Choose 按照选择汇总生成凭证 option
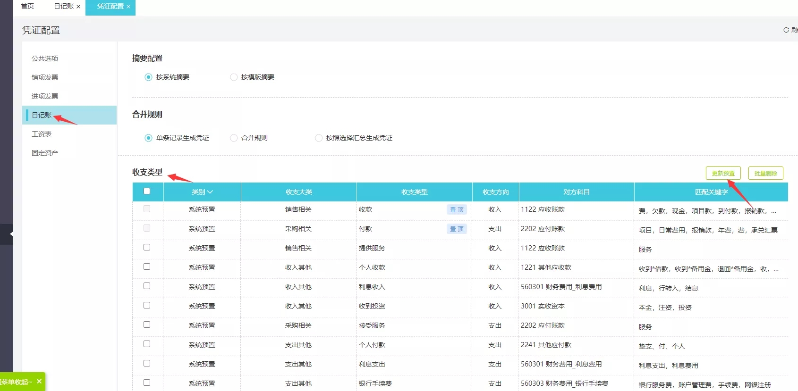 [319, 138]
